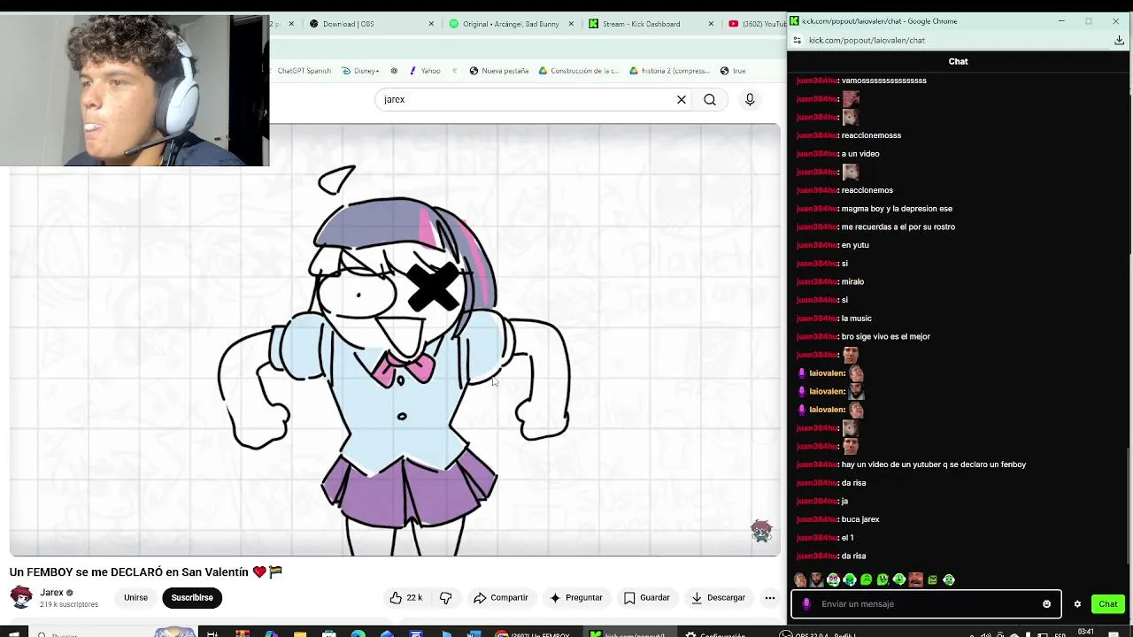Insert the fourth green quick emote
This screenshot has width=1133, height=637.
(x=850, y=579)
